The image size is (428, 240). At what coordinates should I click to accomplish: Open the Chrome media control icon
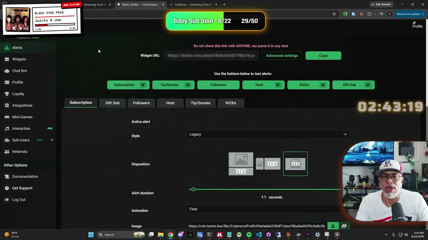point(381,14)
